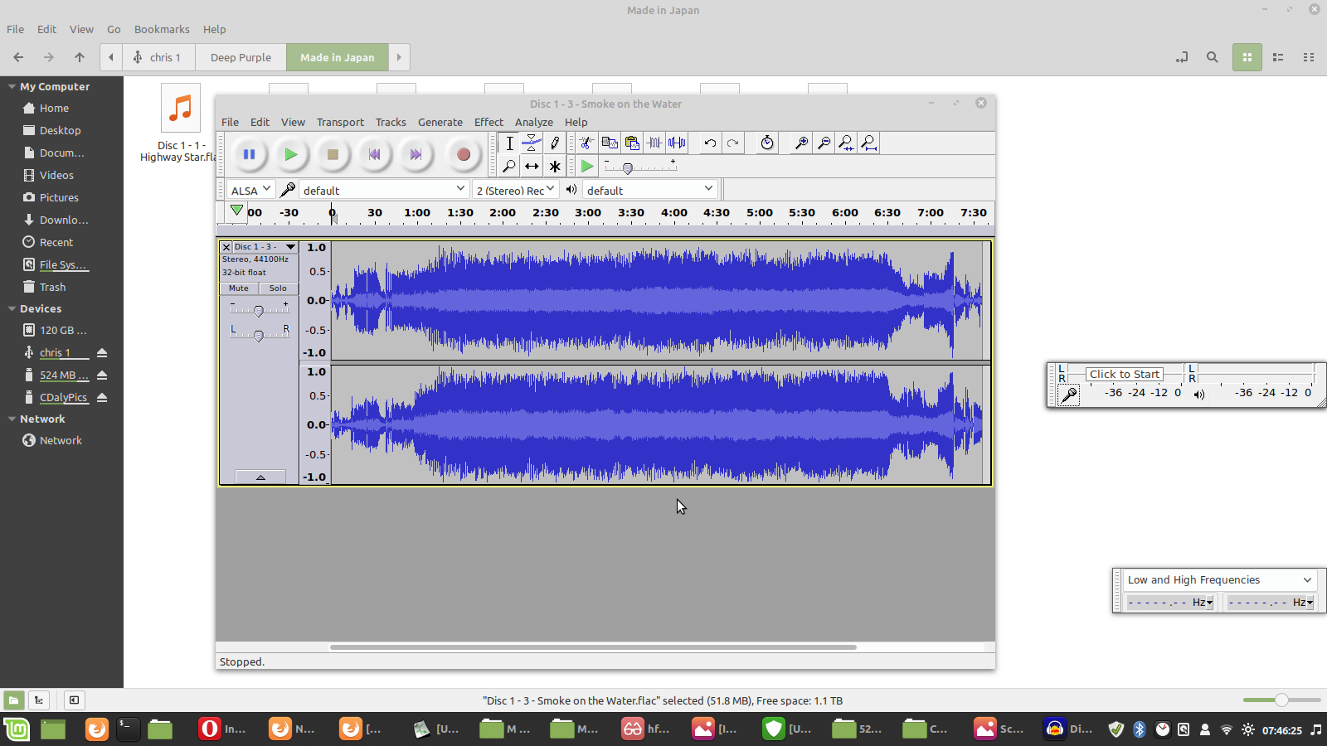Skip to the start of the track

point(374,154)
